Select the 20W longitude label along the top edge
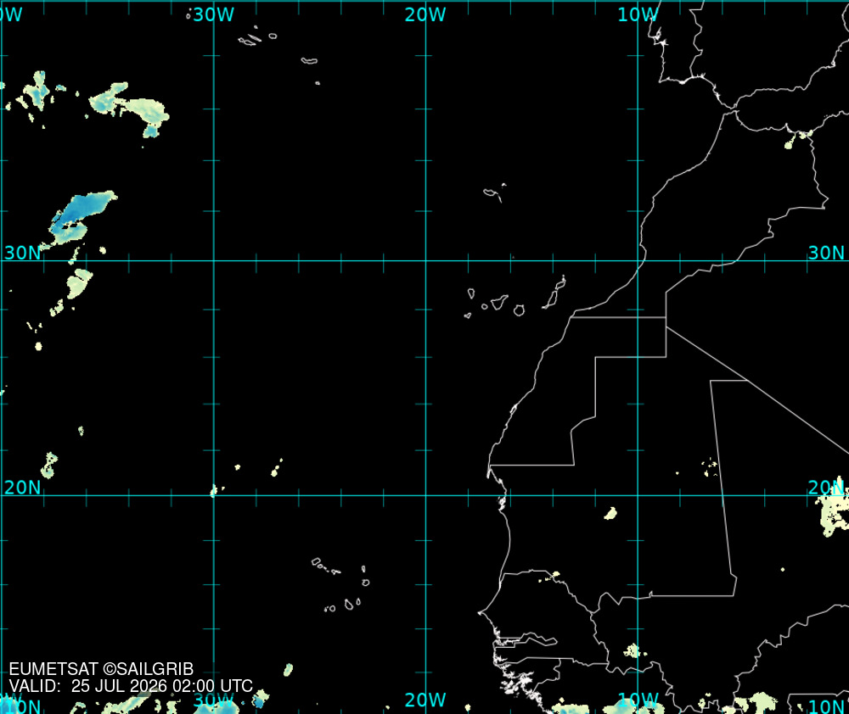849x714 pixels. click(425, 15)
